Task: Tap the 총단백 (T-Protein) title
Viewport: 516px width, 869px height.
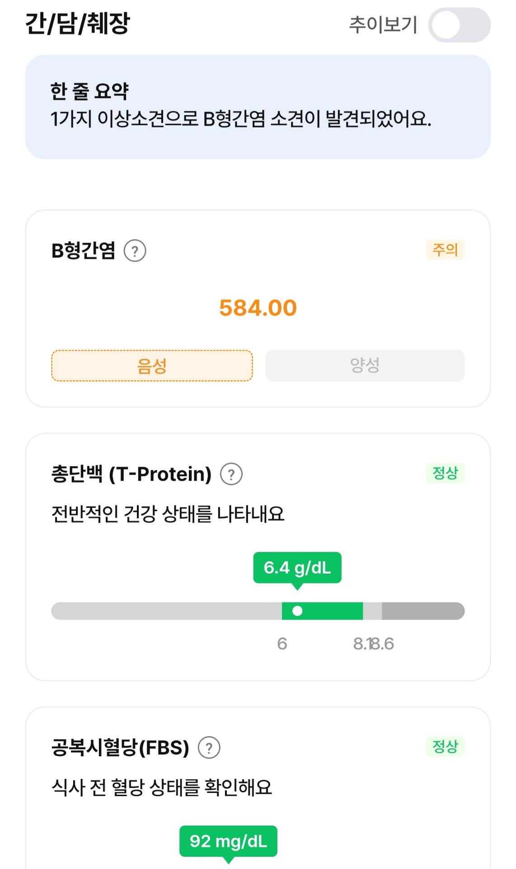Action: tap(131, 474)
